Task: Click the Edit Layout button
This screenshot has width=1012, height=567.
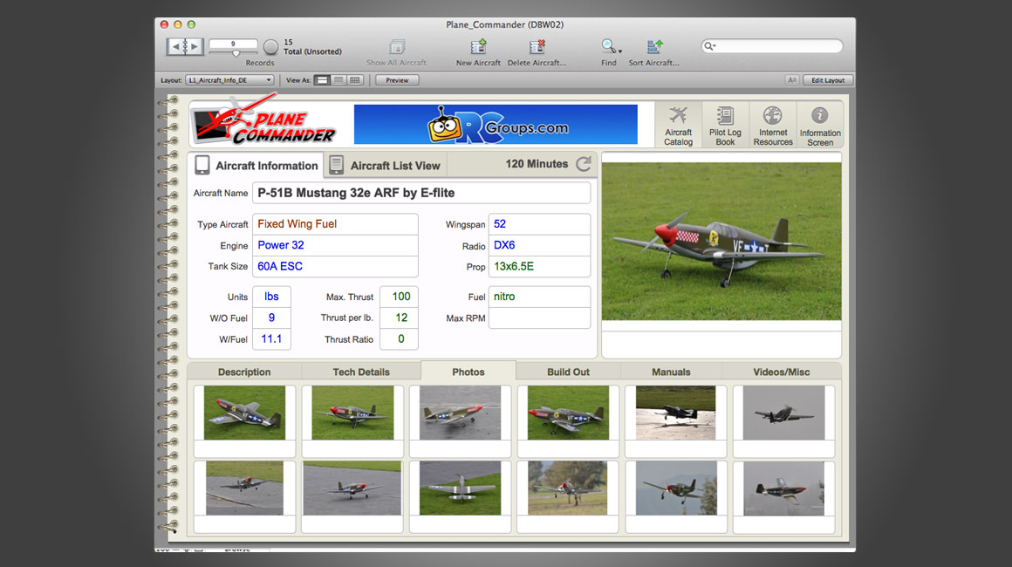Action: click(x=828, y=80)
